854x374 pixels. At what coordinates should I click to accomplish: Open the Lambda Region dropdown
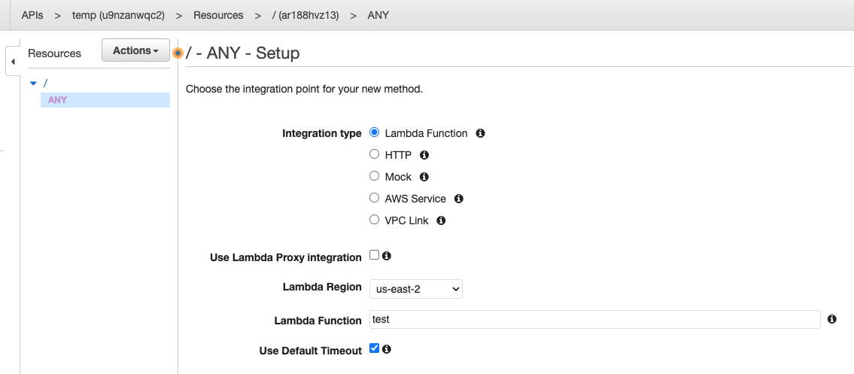[416, 289]
